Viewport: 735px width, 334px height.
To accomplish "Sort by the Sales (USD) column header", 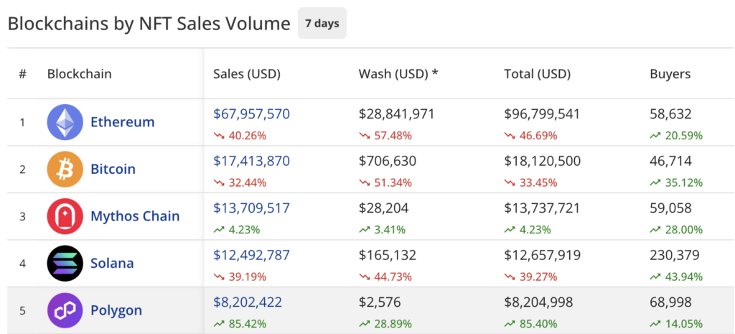I will [247, 74].
